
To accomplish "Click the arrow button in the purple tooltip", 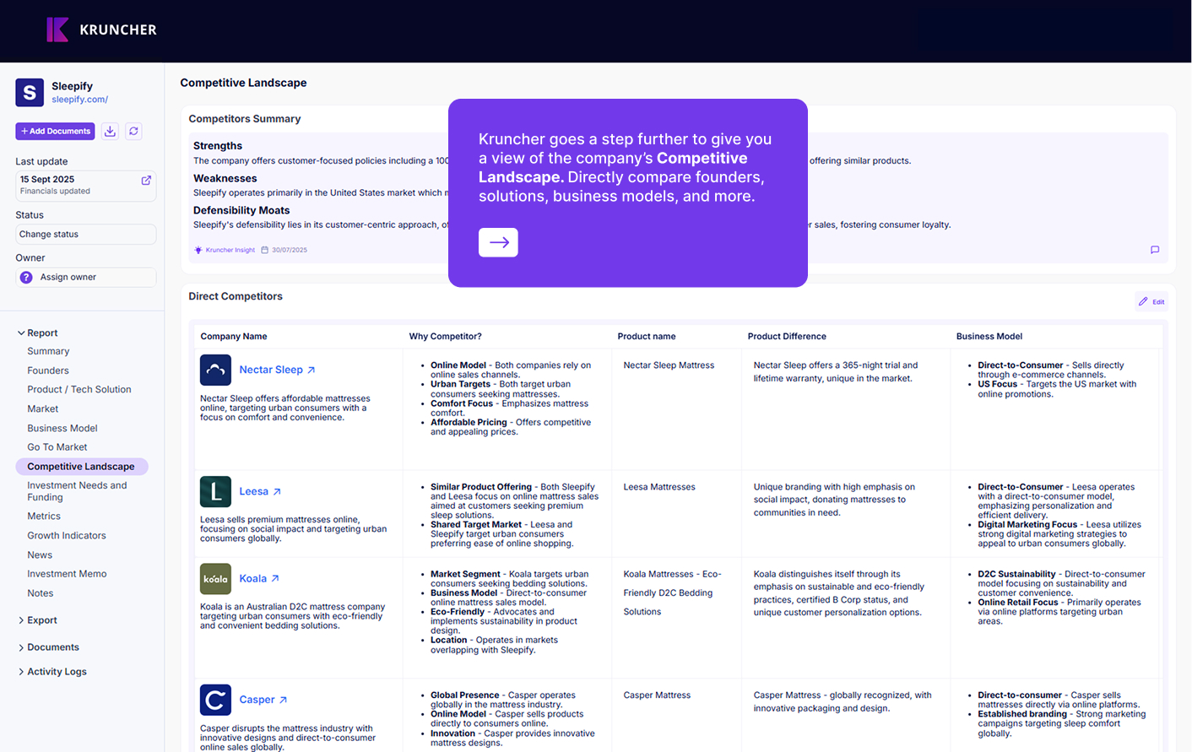I will tap(498, 242).
